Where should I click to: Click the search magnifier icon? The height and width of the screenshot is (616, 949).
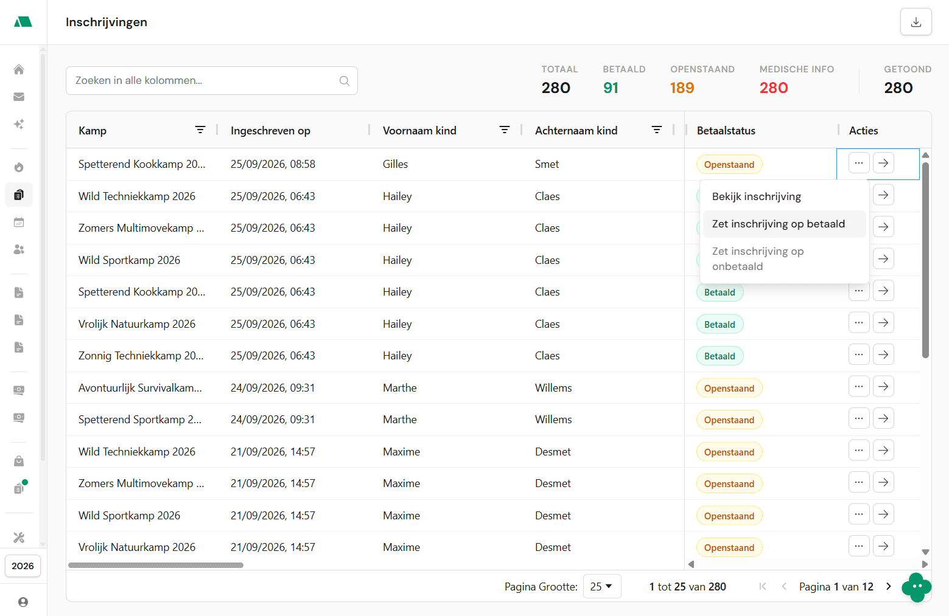[345, 80]
